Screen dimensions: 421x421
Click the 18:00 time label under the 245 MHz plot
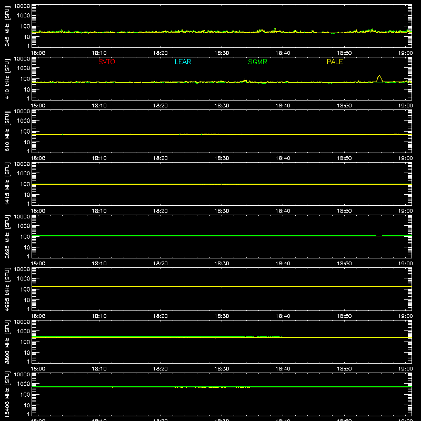pyautogui.click(x=38, y=53)
